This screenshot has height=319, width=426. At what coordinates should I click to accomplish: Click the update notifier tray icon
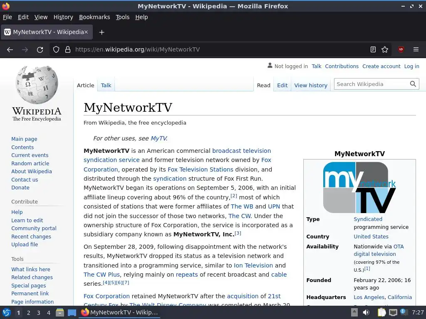(404, 312)
